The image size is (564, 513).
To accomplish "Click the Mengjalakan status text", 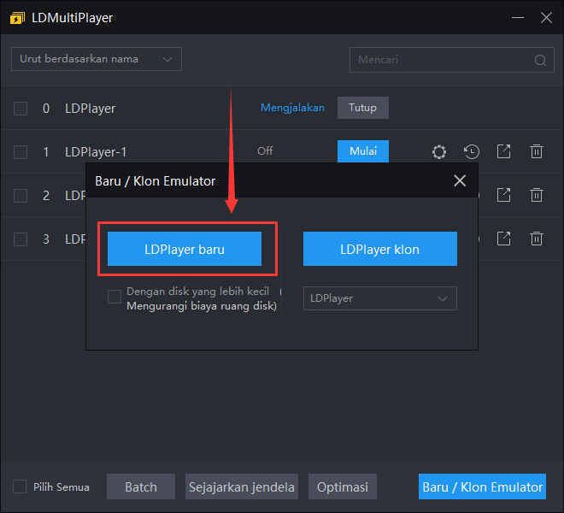I will point(292,108).
